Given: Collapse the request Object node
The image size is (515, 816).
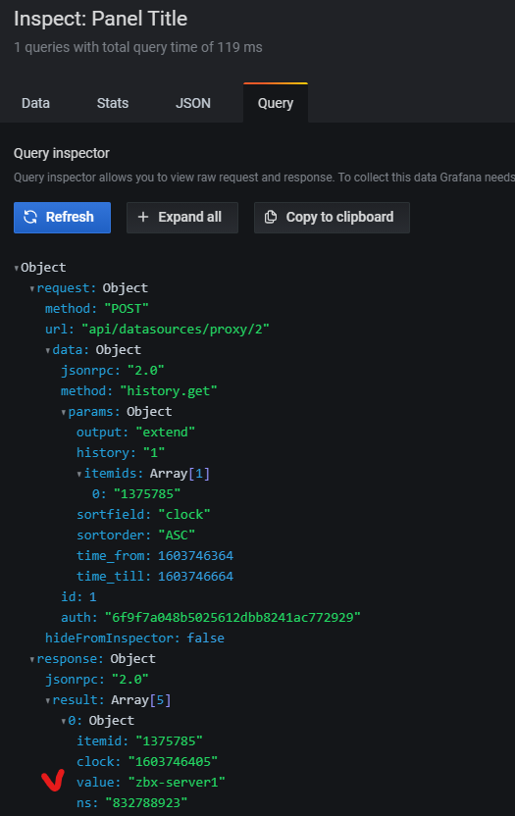Looking at the screenshot, I should 32,288.
